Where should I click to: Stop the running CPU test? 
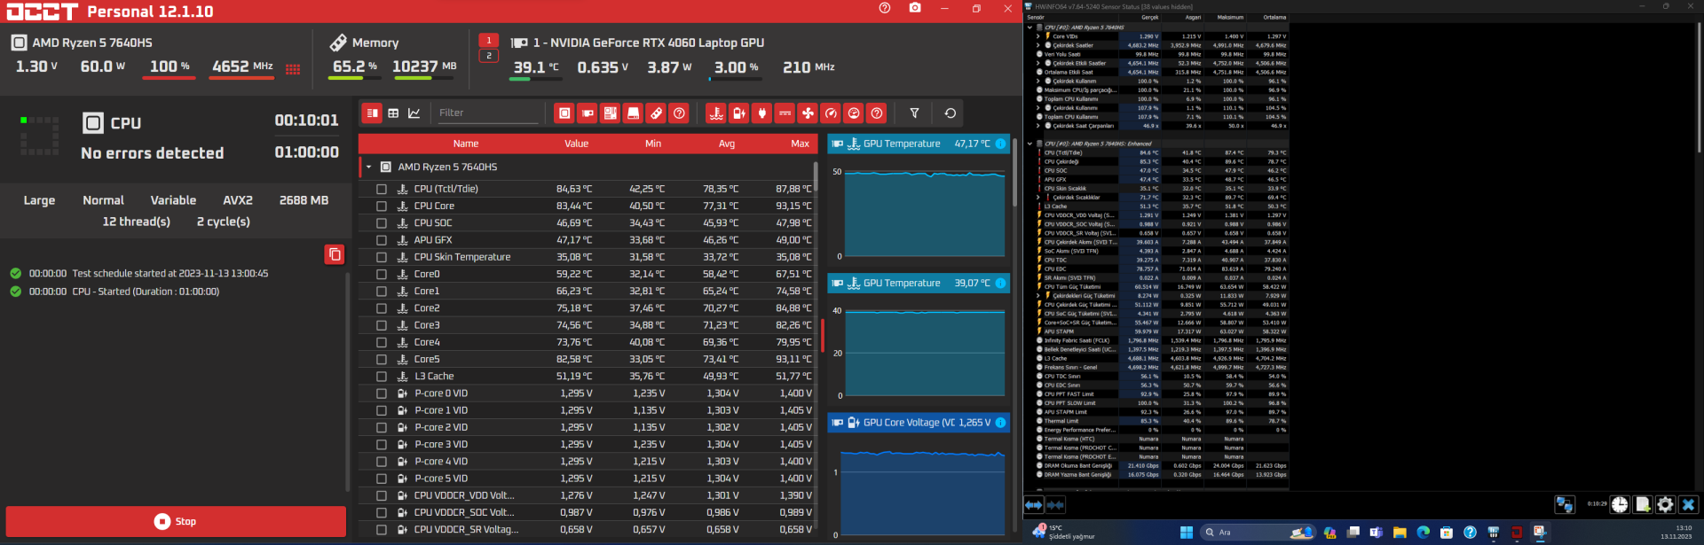[176, 521]
